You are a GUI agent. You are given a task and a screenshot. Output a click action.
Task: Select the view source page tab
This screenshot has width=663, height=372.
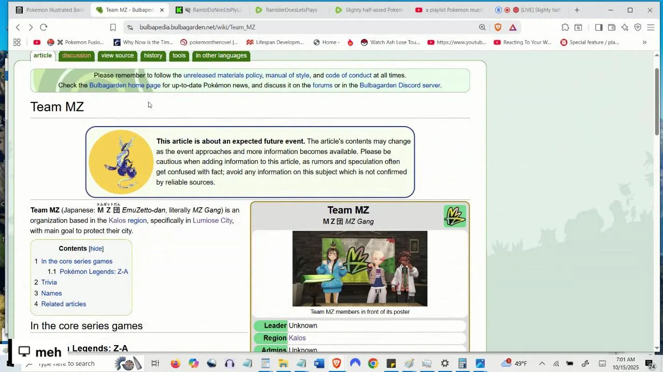pyautogui.click(x=118, y=56)
